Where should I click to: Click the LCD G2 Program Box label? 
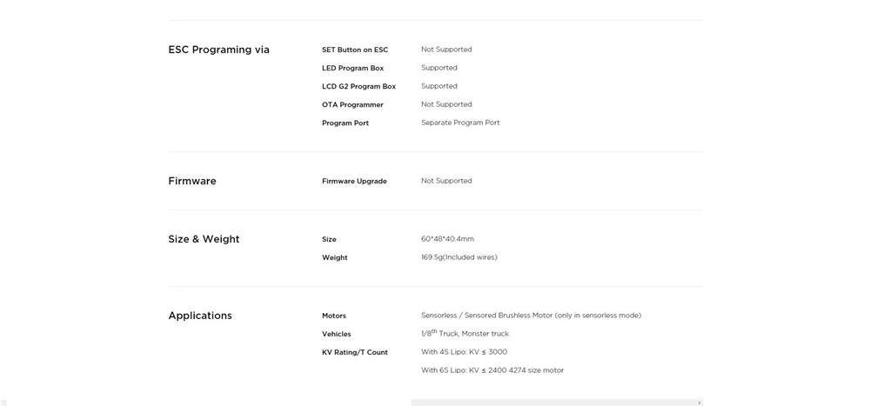click(x=358, y=87)
